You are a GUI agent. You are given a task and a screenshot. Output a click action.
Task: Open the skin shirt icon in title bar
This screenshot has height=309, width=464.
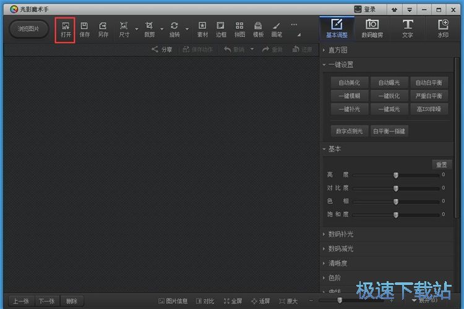[x=394, y=10]
